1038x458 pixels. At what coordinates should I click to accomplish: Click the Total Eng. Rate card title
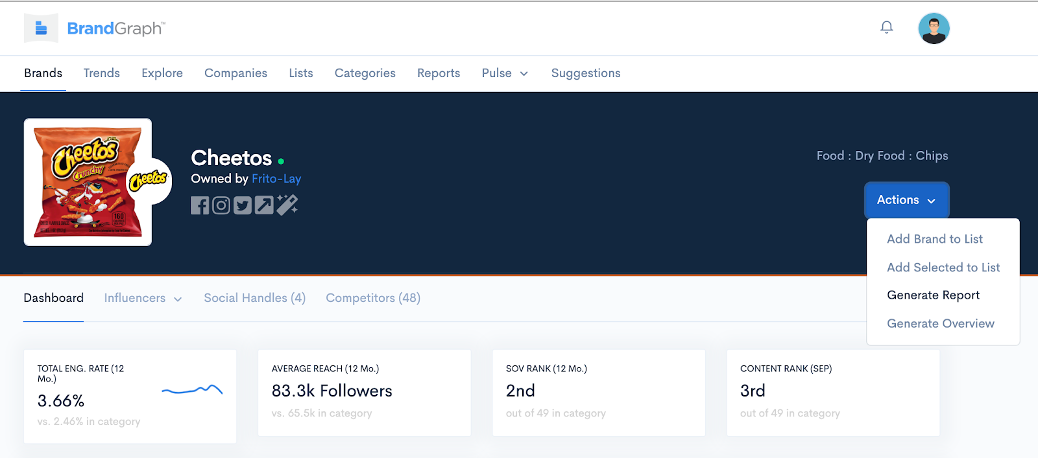80,374
